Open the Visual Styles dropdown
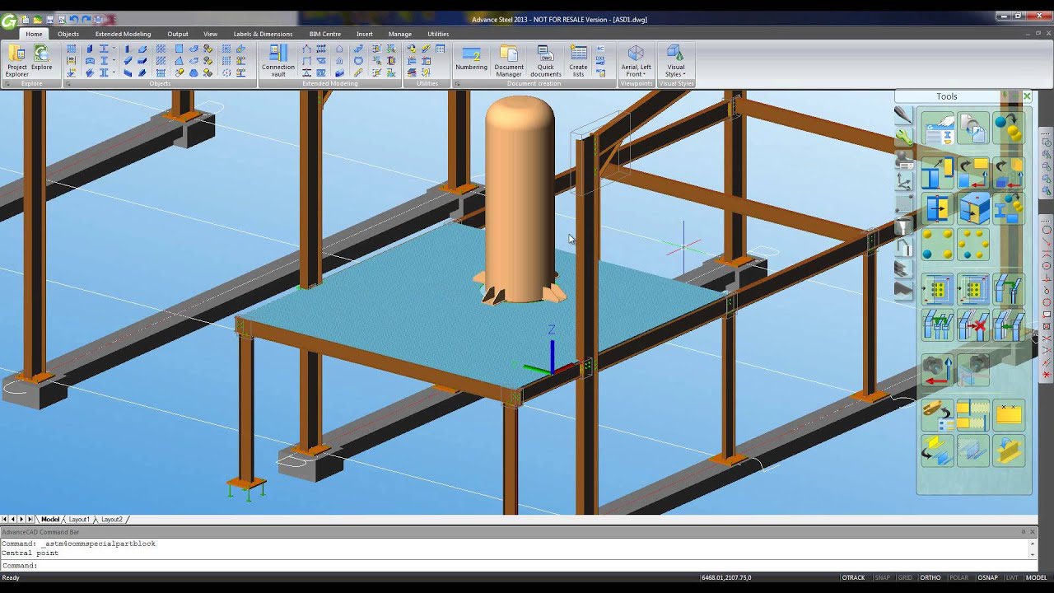This screenshot has width=1054, height=593. (x=675, y=62)
